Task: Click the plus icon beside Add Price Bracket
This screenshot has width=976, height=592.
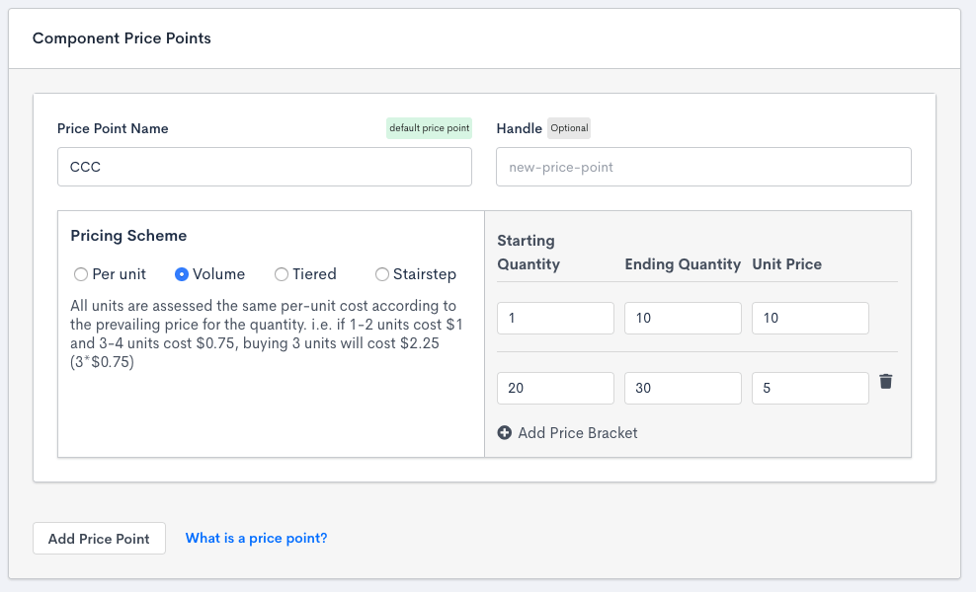Action: click(505, 433)
